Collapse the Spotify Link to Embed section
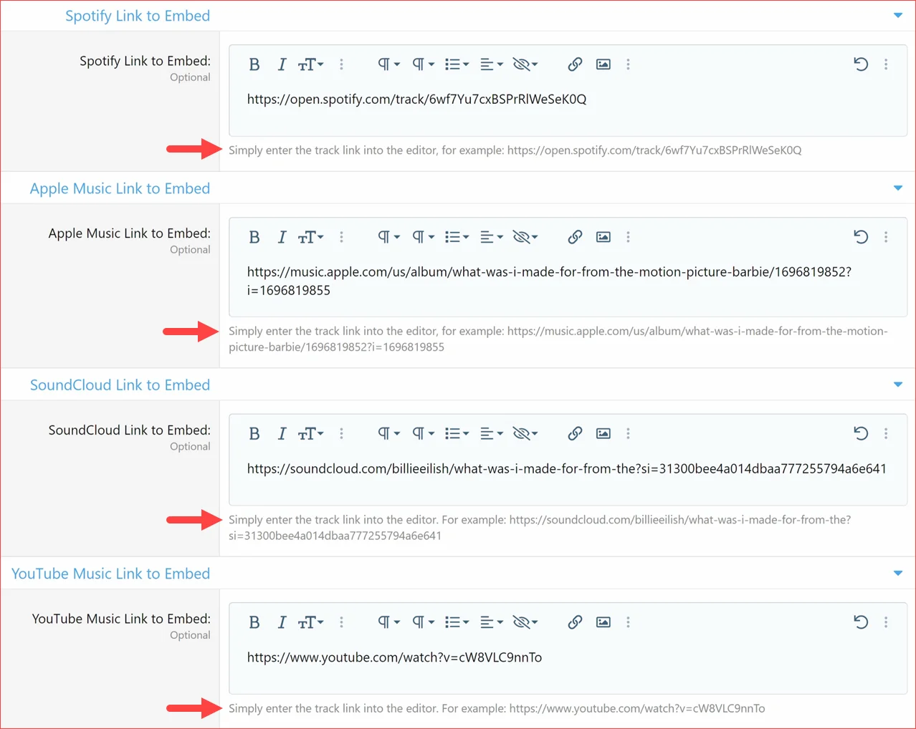The width and height of the screenshot is (916, 729). (898, 15)
